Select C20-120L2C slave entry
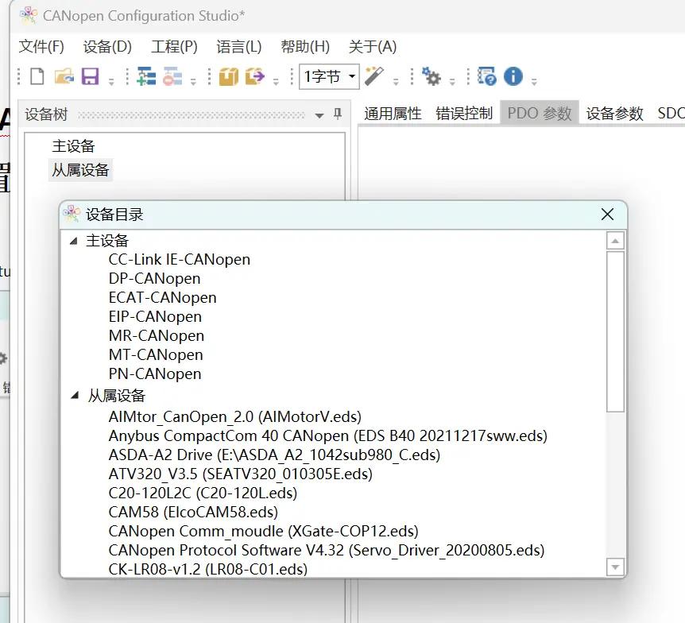Image resolution: width=685 pixels, height=623 pixels. pyautogui.click(x=203, y=493)
